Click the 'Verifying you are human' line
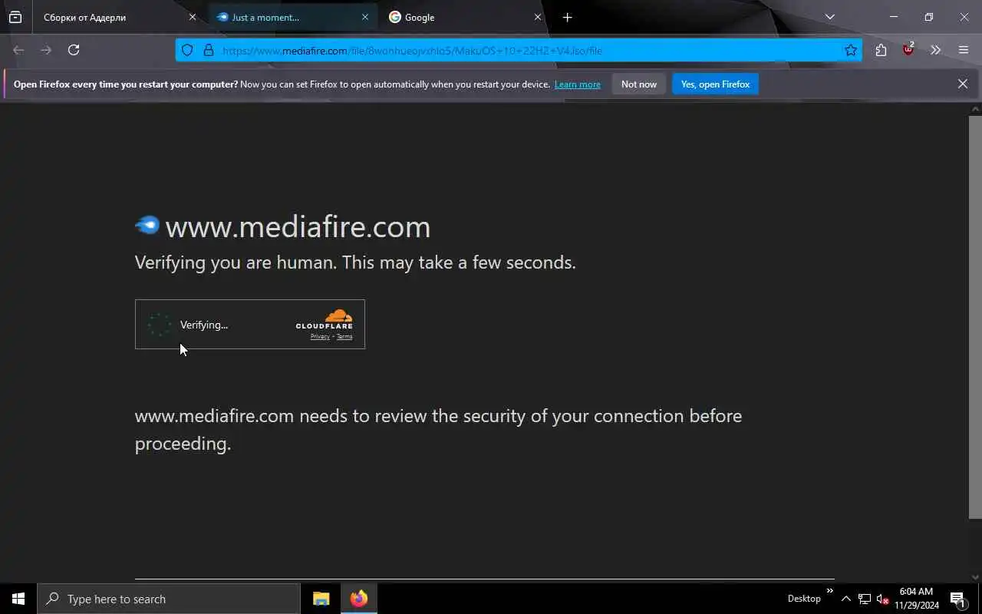 (355, 262)
